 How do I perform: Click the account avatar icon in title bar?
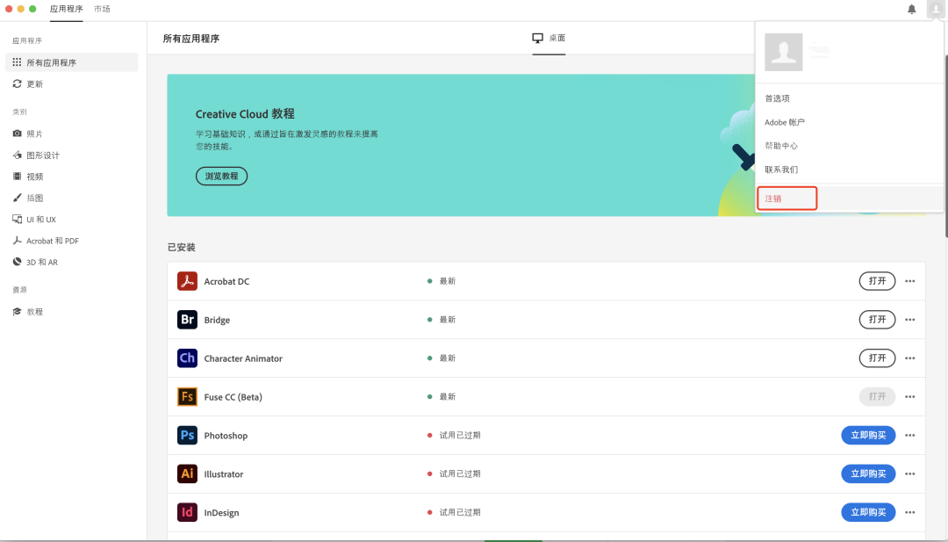click(x=936, y=9)
